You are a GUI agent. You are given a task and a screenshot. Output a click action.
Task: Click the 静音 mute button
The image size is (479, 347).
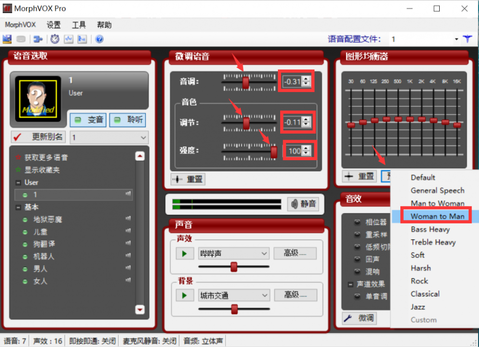point(303,204)
